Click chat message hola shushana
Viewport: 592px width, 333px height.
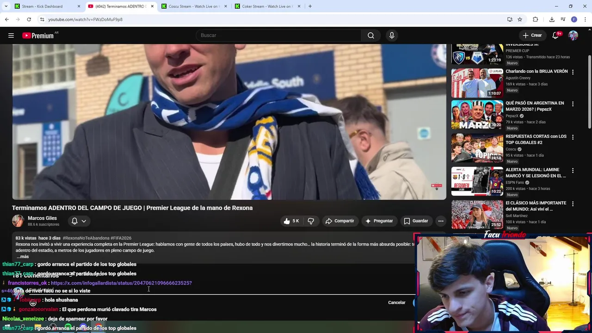tap(61, 300)
